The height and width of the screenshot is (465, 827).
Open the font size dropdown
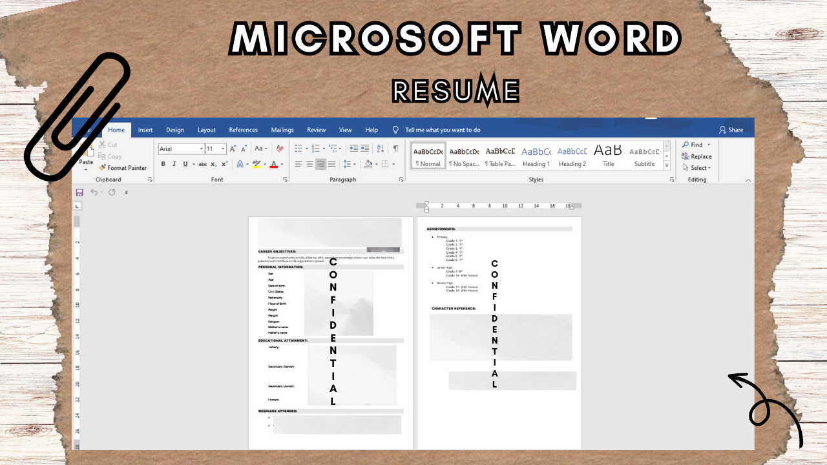(x=223, y=149)
